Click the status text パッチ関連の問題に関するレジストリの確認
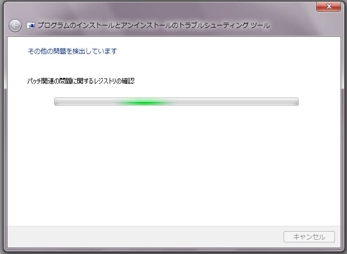This screenshot has width=347, height=254. 81,81
